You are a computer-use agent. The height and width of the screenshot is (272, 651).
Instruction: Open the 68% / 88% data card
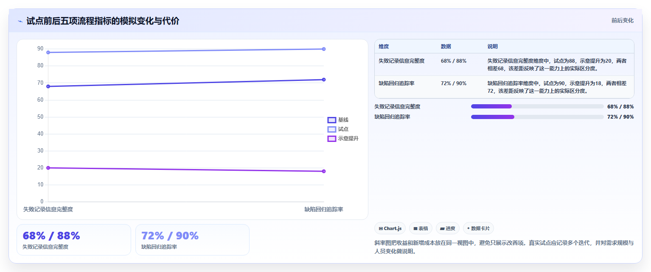[74, 240]
